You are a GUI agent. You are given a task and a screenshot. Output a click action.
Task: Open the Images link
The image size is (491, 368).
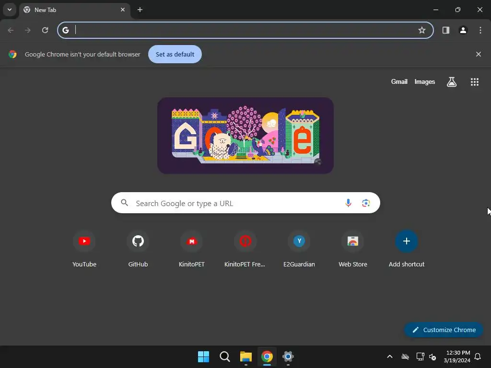tap(425, 81)
